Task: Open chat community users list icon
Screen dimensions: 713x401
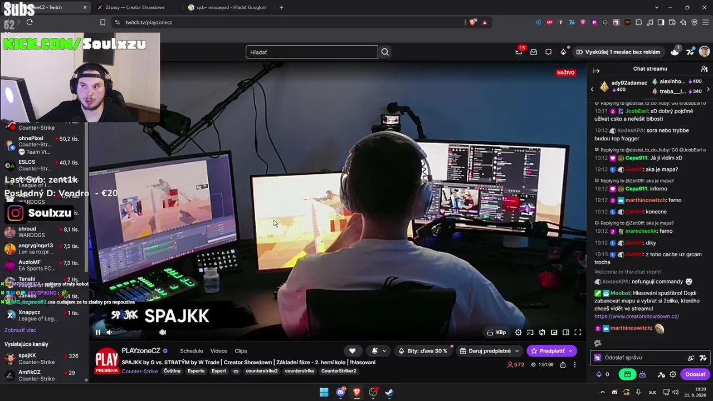Action: coord(704,69)
